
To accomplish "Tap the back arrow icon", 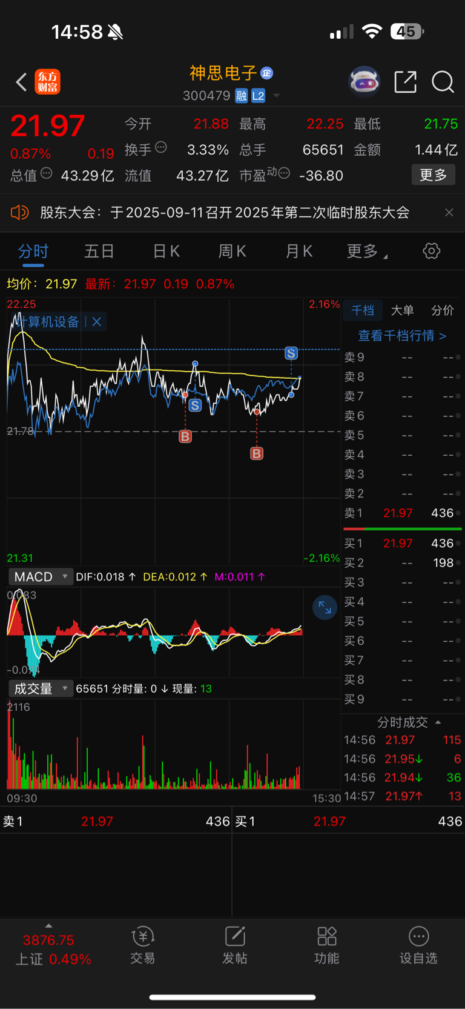I will click(x=21, y=82).
